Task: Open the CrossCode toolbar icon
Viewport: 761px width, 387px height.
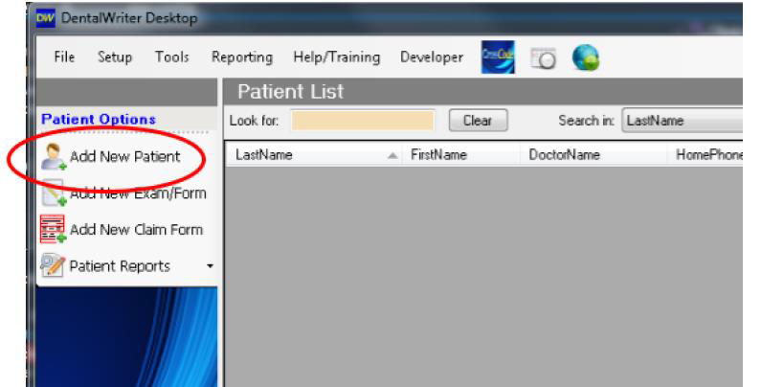Action: coord(498,57)
